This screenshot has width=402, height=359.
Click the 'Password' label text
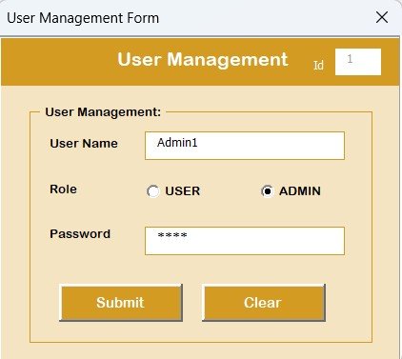coord(80,234)
